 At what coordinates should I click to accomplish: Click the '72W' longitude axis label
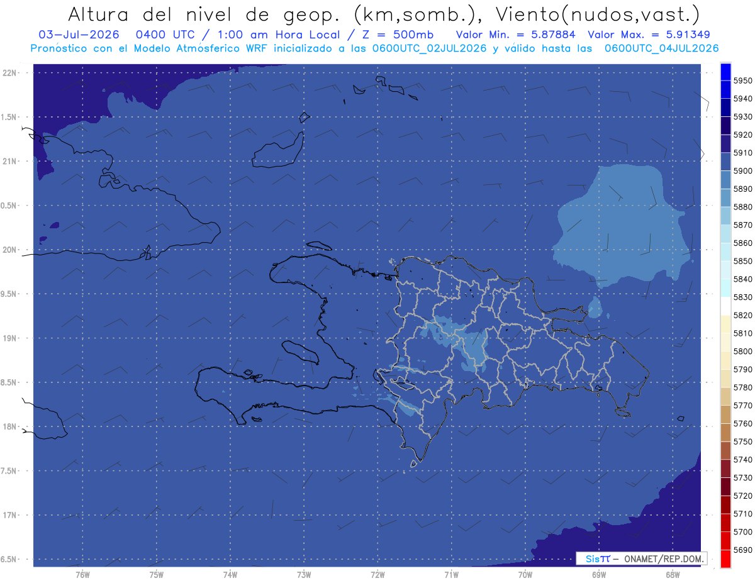pyautogui.click(x=377, y=574)
